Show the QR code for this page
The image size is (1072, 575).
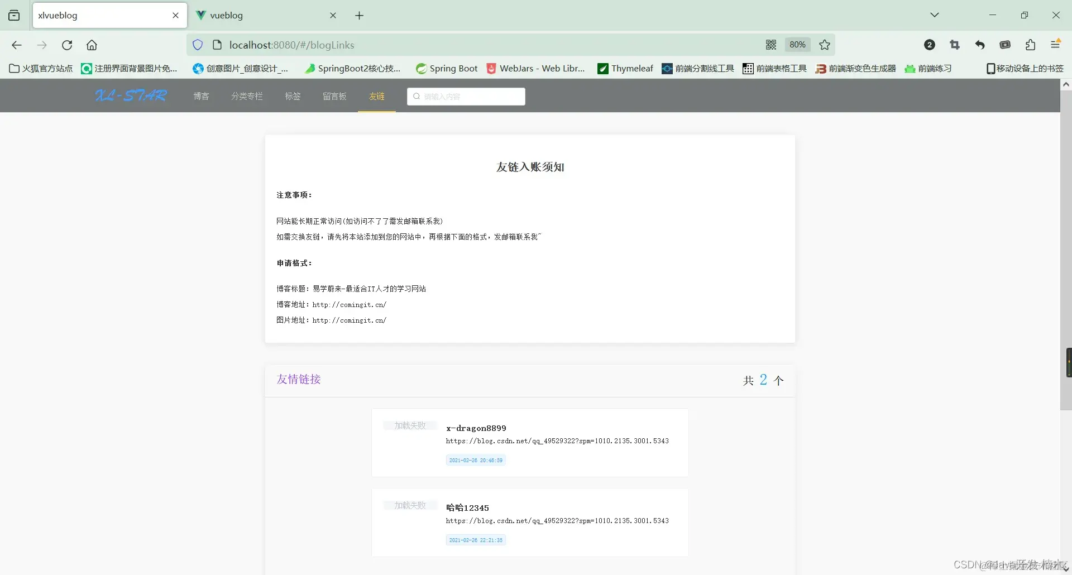coord(771,45)
